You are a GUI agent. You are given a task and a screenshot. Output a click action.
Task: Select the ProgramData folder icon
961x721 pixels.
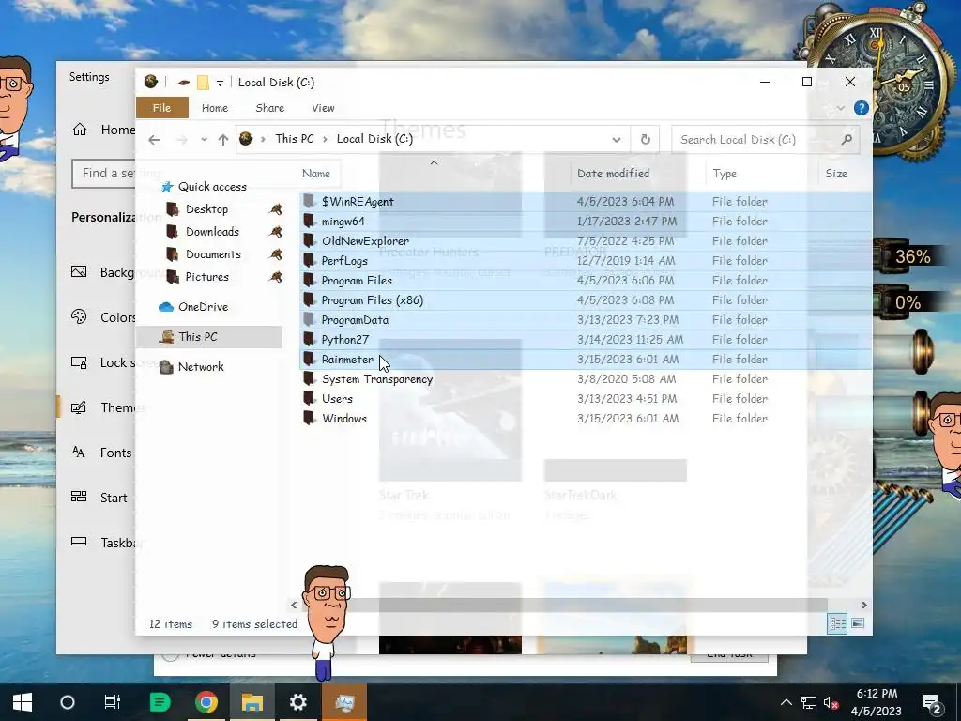310,319
